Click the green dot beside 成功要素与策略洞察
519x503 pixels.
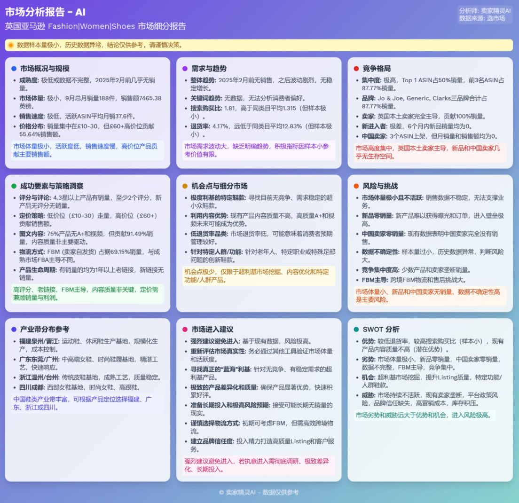tap(14, 186)
